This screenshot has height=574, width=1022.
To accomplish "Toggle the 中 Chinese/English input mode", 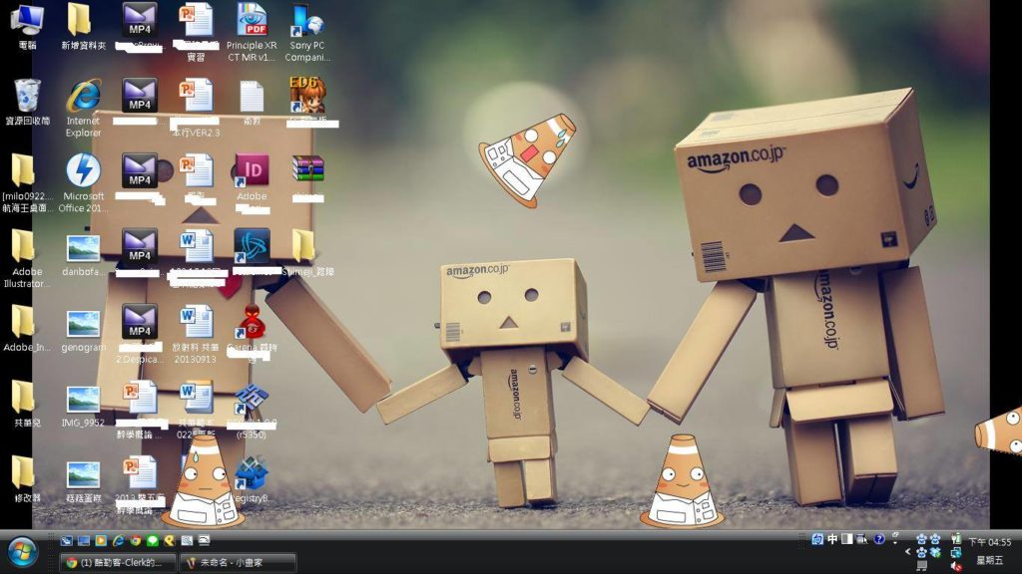I will point(832,539).
